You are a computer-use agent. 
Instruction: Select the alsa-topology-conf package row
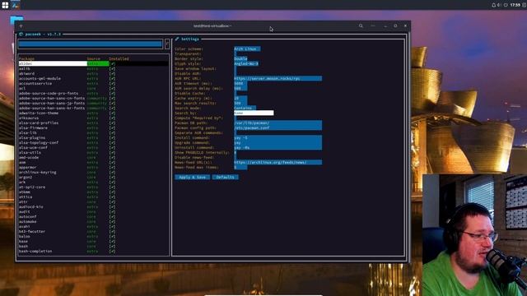pyautogui.click(x=93, y=142)
